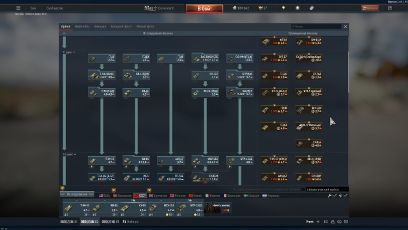
Task: Select premium СУ-76Д vehicle
Action: tap(309, 76)
